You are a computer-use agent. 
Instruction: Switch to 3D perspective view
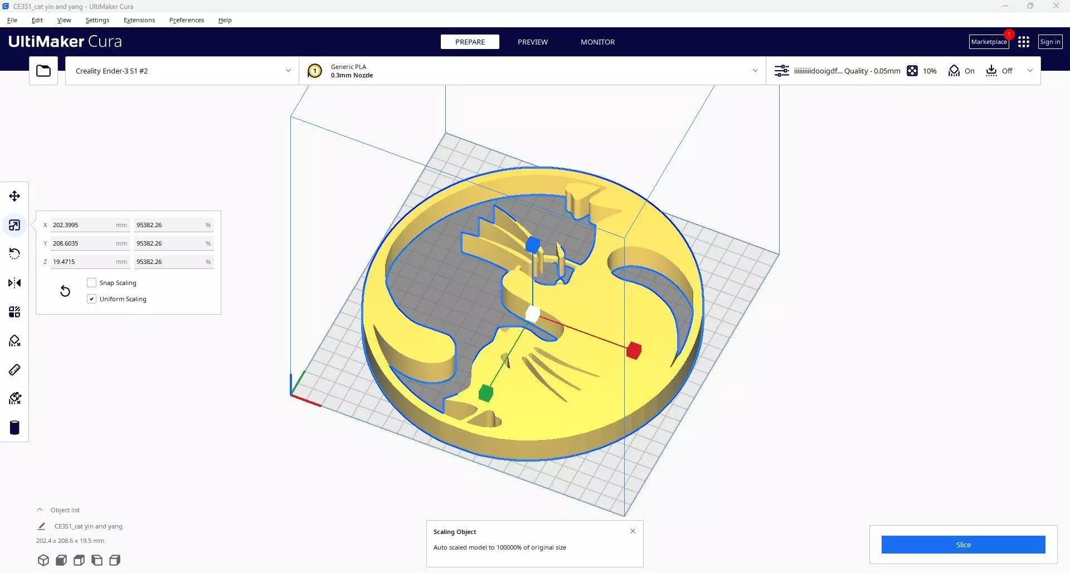coord(43,560)
